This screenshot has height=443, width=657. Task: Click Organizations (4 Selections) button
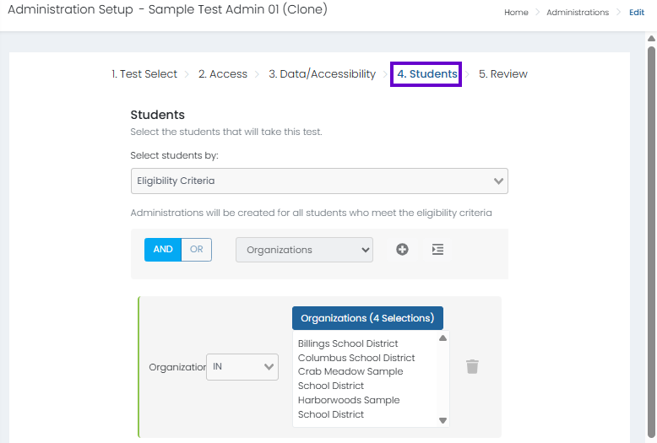coord(367,318)
